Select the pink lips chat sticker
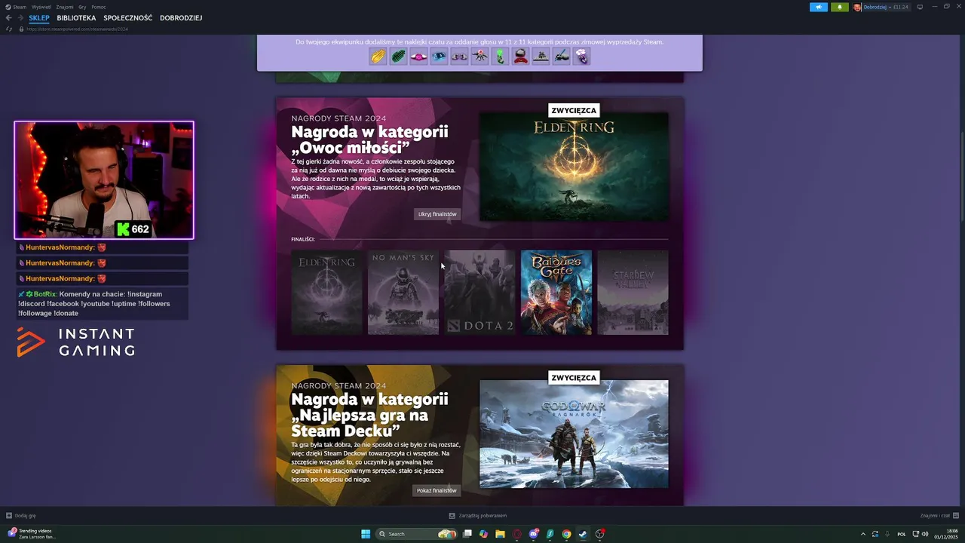The image size is (965, 543). (x=418, y=56)
